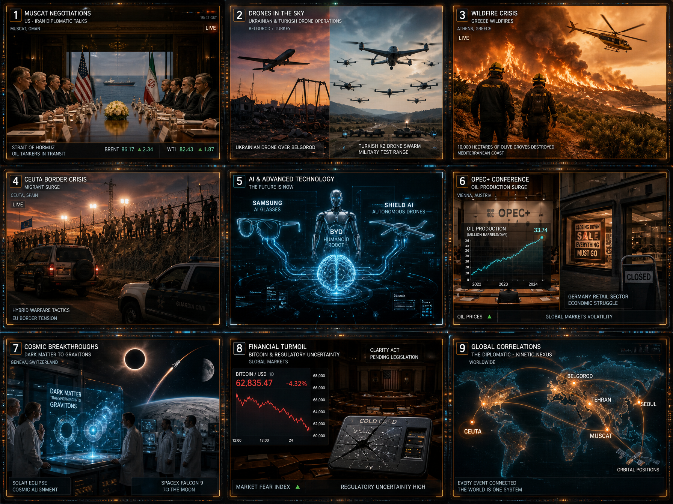
Task: Click the SHIELD AI label
Action: 398,205
